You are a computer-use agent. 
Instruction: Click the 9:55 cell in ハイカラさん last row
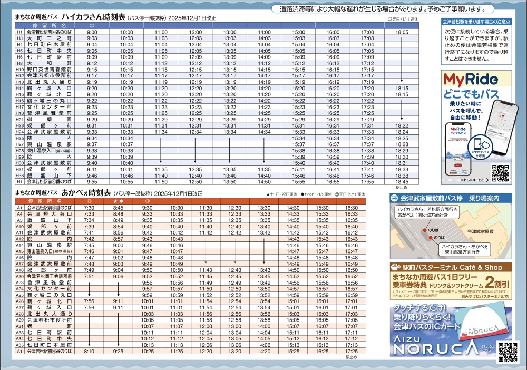(x=92, y=182)
